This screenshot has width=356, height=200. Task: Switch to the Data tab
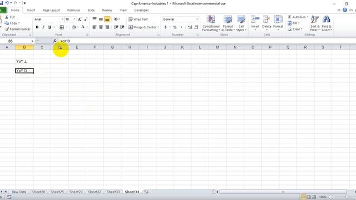[x=91, y=10]
